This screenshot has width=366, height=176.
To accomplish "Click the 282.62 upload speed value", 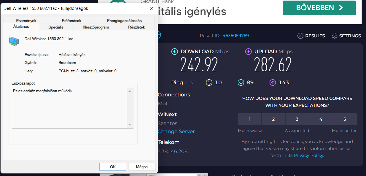I will (273, 65).
